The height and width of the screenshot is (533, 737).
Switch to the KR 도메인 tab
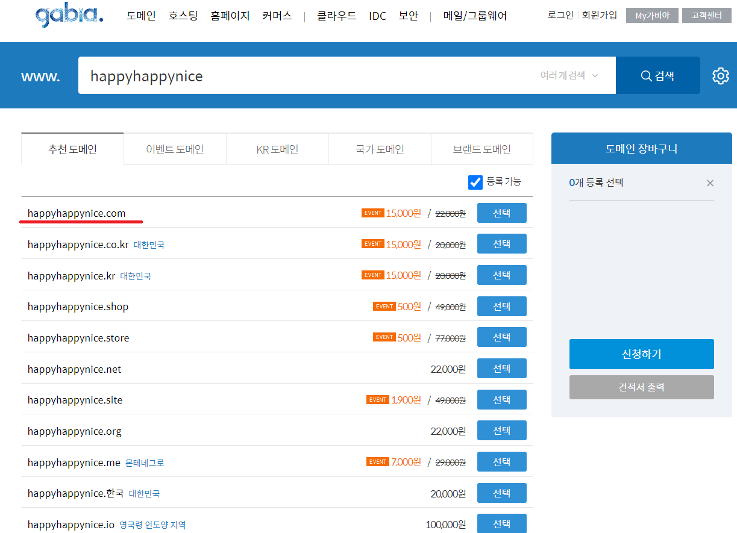coord(277,149)
